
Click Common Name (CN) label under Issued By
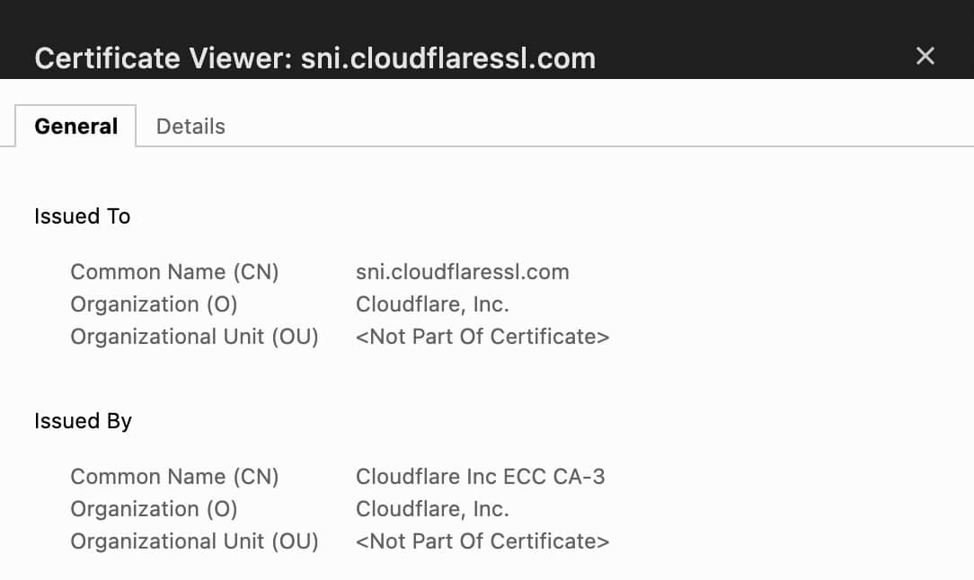[x=174, y=477]
